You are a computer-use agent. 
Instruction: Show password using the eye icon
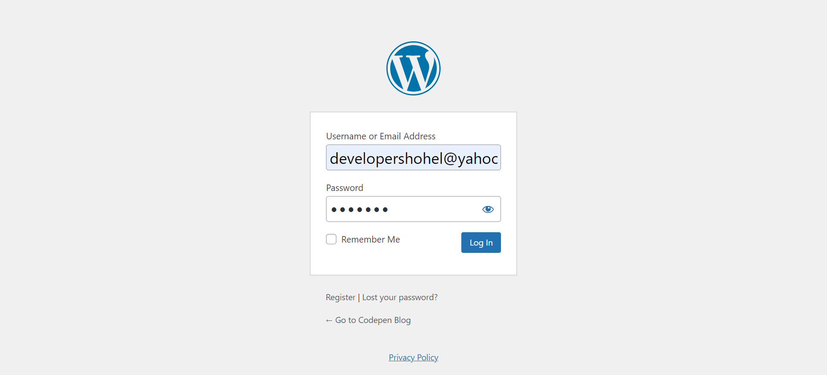point(488,209)
